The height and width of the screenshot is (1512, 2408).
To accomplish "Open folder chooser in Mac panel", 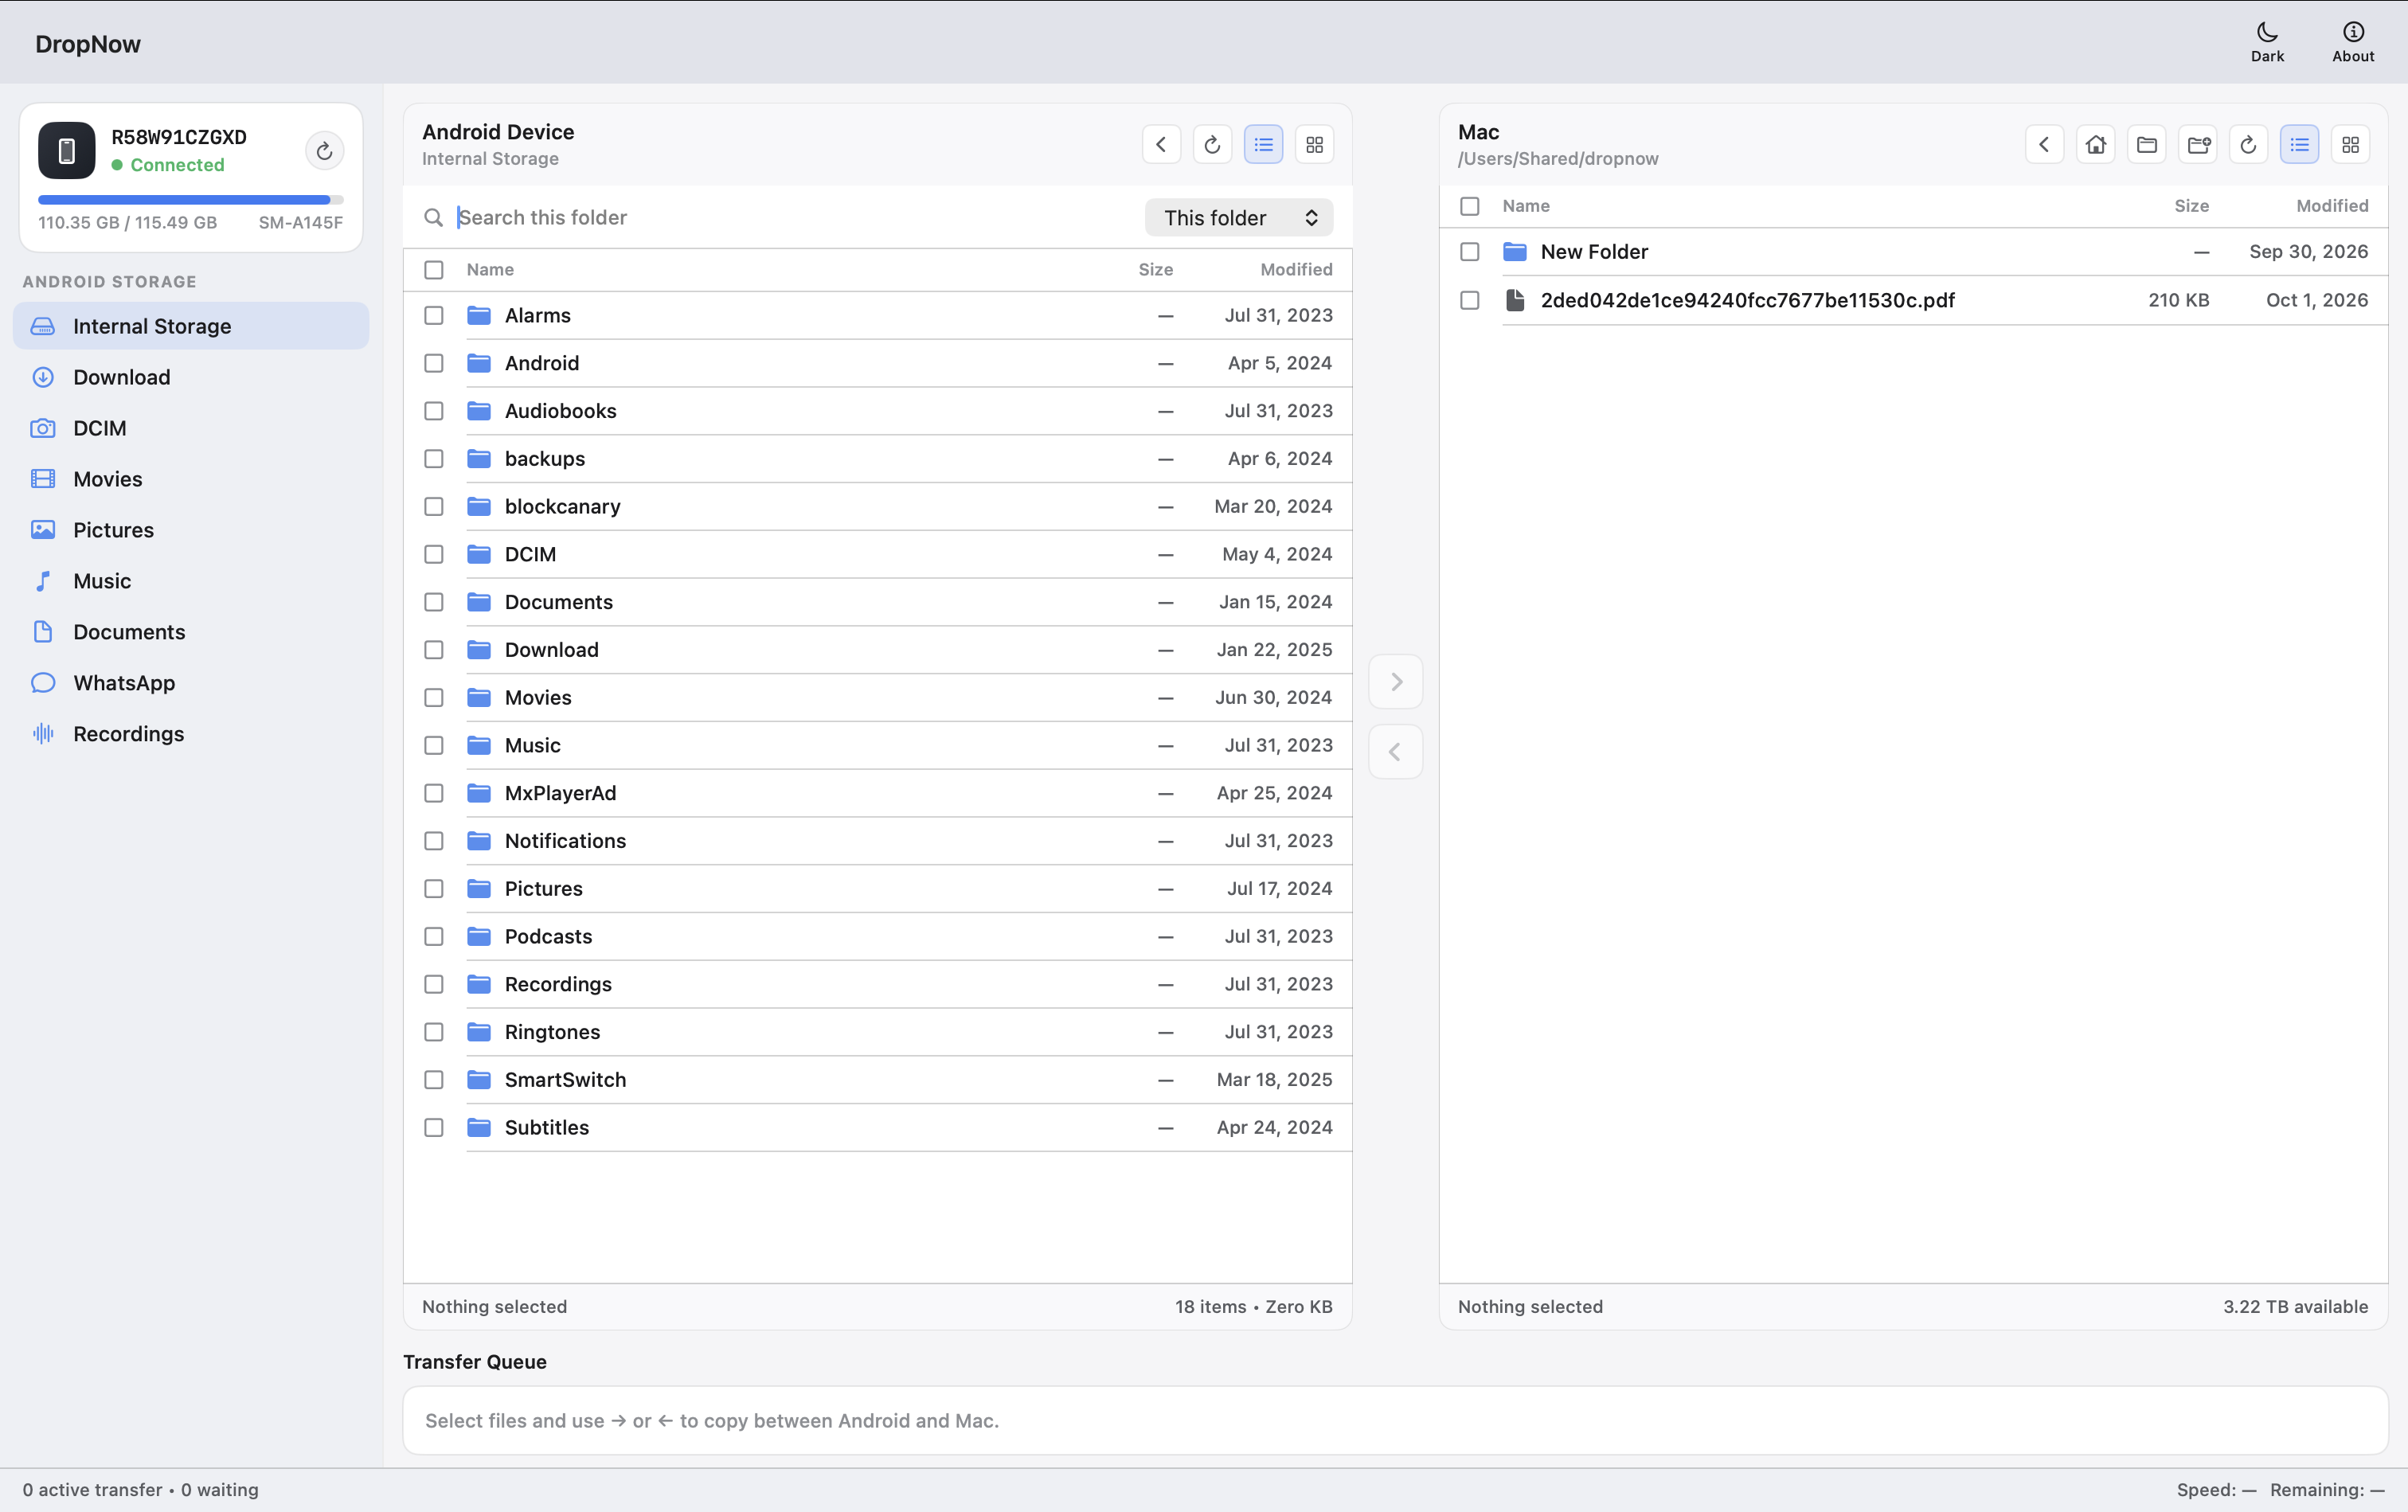I will (2146, 145).
